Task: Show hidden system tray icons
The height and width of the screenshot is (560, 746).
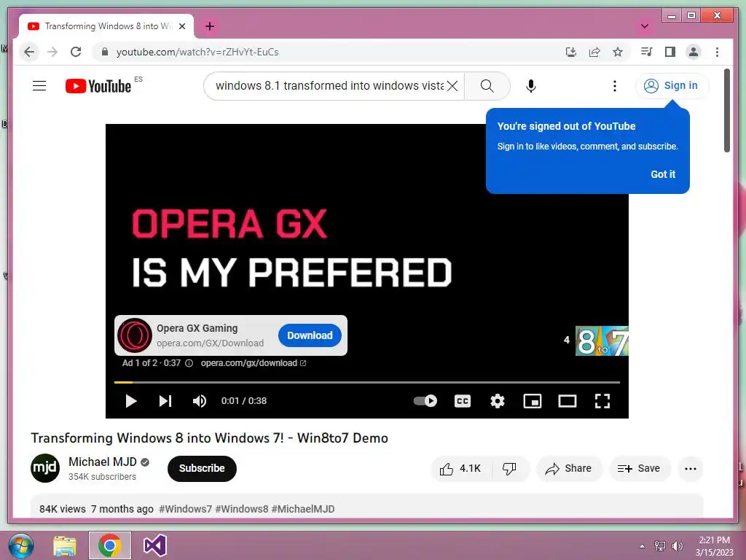Action: 643,546
